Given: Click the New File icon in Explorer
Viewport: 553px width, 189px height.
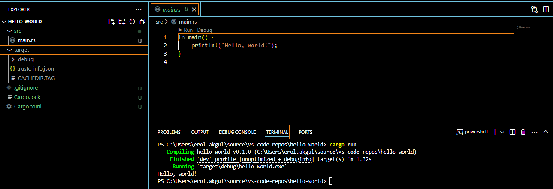Looking at the screenshot, I should pyautogui.click(x=112, y=22).
